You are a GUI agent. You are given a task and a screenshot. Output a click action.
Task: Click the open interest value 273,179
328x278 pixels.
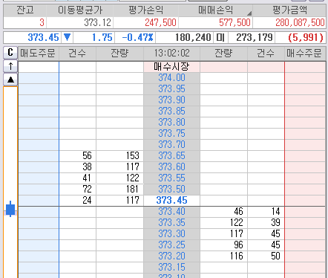[255, 38]
